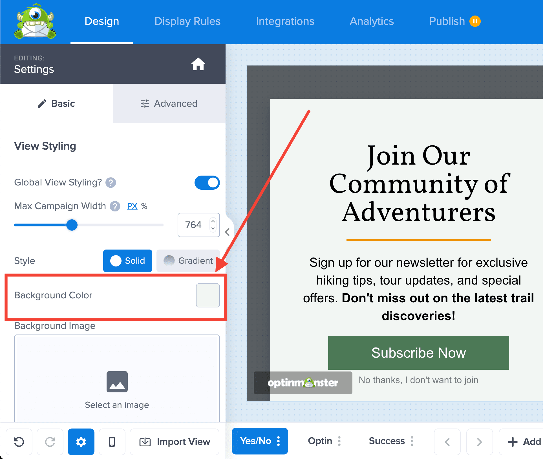Open the Background Color swatch
543x459 pixels.
tap(208, 295)
